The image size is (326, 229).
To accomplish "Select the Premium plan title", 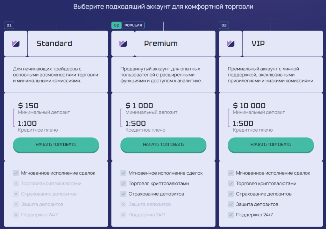I will tap(161, 44).
